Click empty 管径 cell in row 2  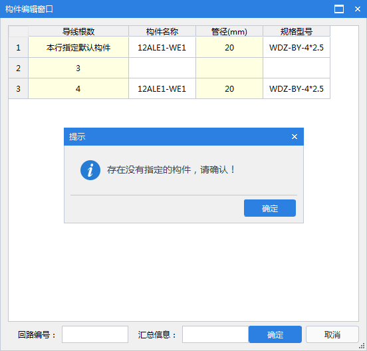click(x=229, y=68)
